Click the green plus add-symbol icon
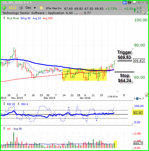Screen dimensions: 149x151 pyautogui.click(x=4, y=8)
